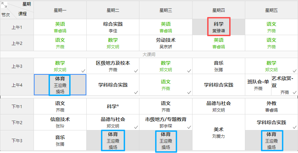Select the 星期五 column header
The width and height of the screenshot is (298, 153).
(271, 10)
